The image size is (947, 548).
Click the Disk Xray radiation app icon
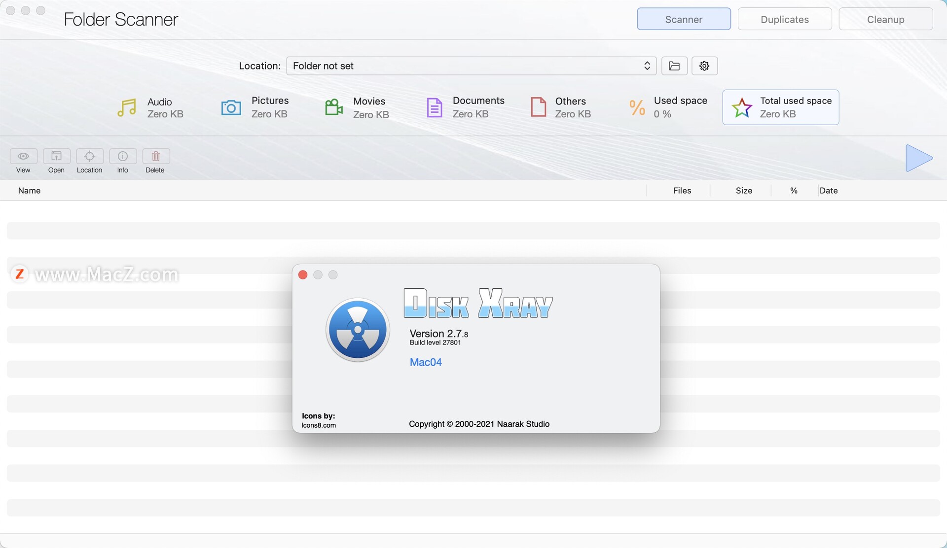pyautogui.click(x=358, y=330)
